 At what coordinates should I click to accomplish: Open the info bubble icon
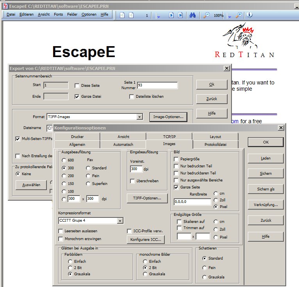tap(249, 15)
